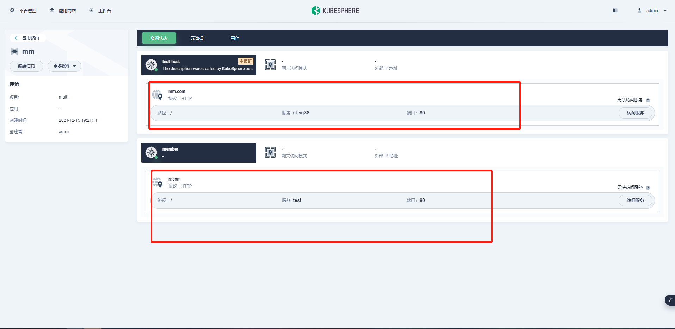Click the 应用商店 layers icon
This screenshot has width=675, height=329.
pyautogui.click(x=52, y=11)
